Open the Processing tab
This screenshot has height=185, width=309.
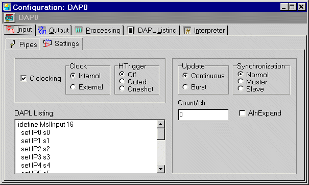point(98,30)
